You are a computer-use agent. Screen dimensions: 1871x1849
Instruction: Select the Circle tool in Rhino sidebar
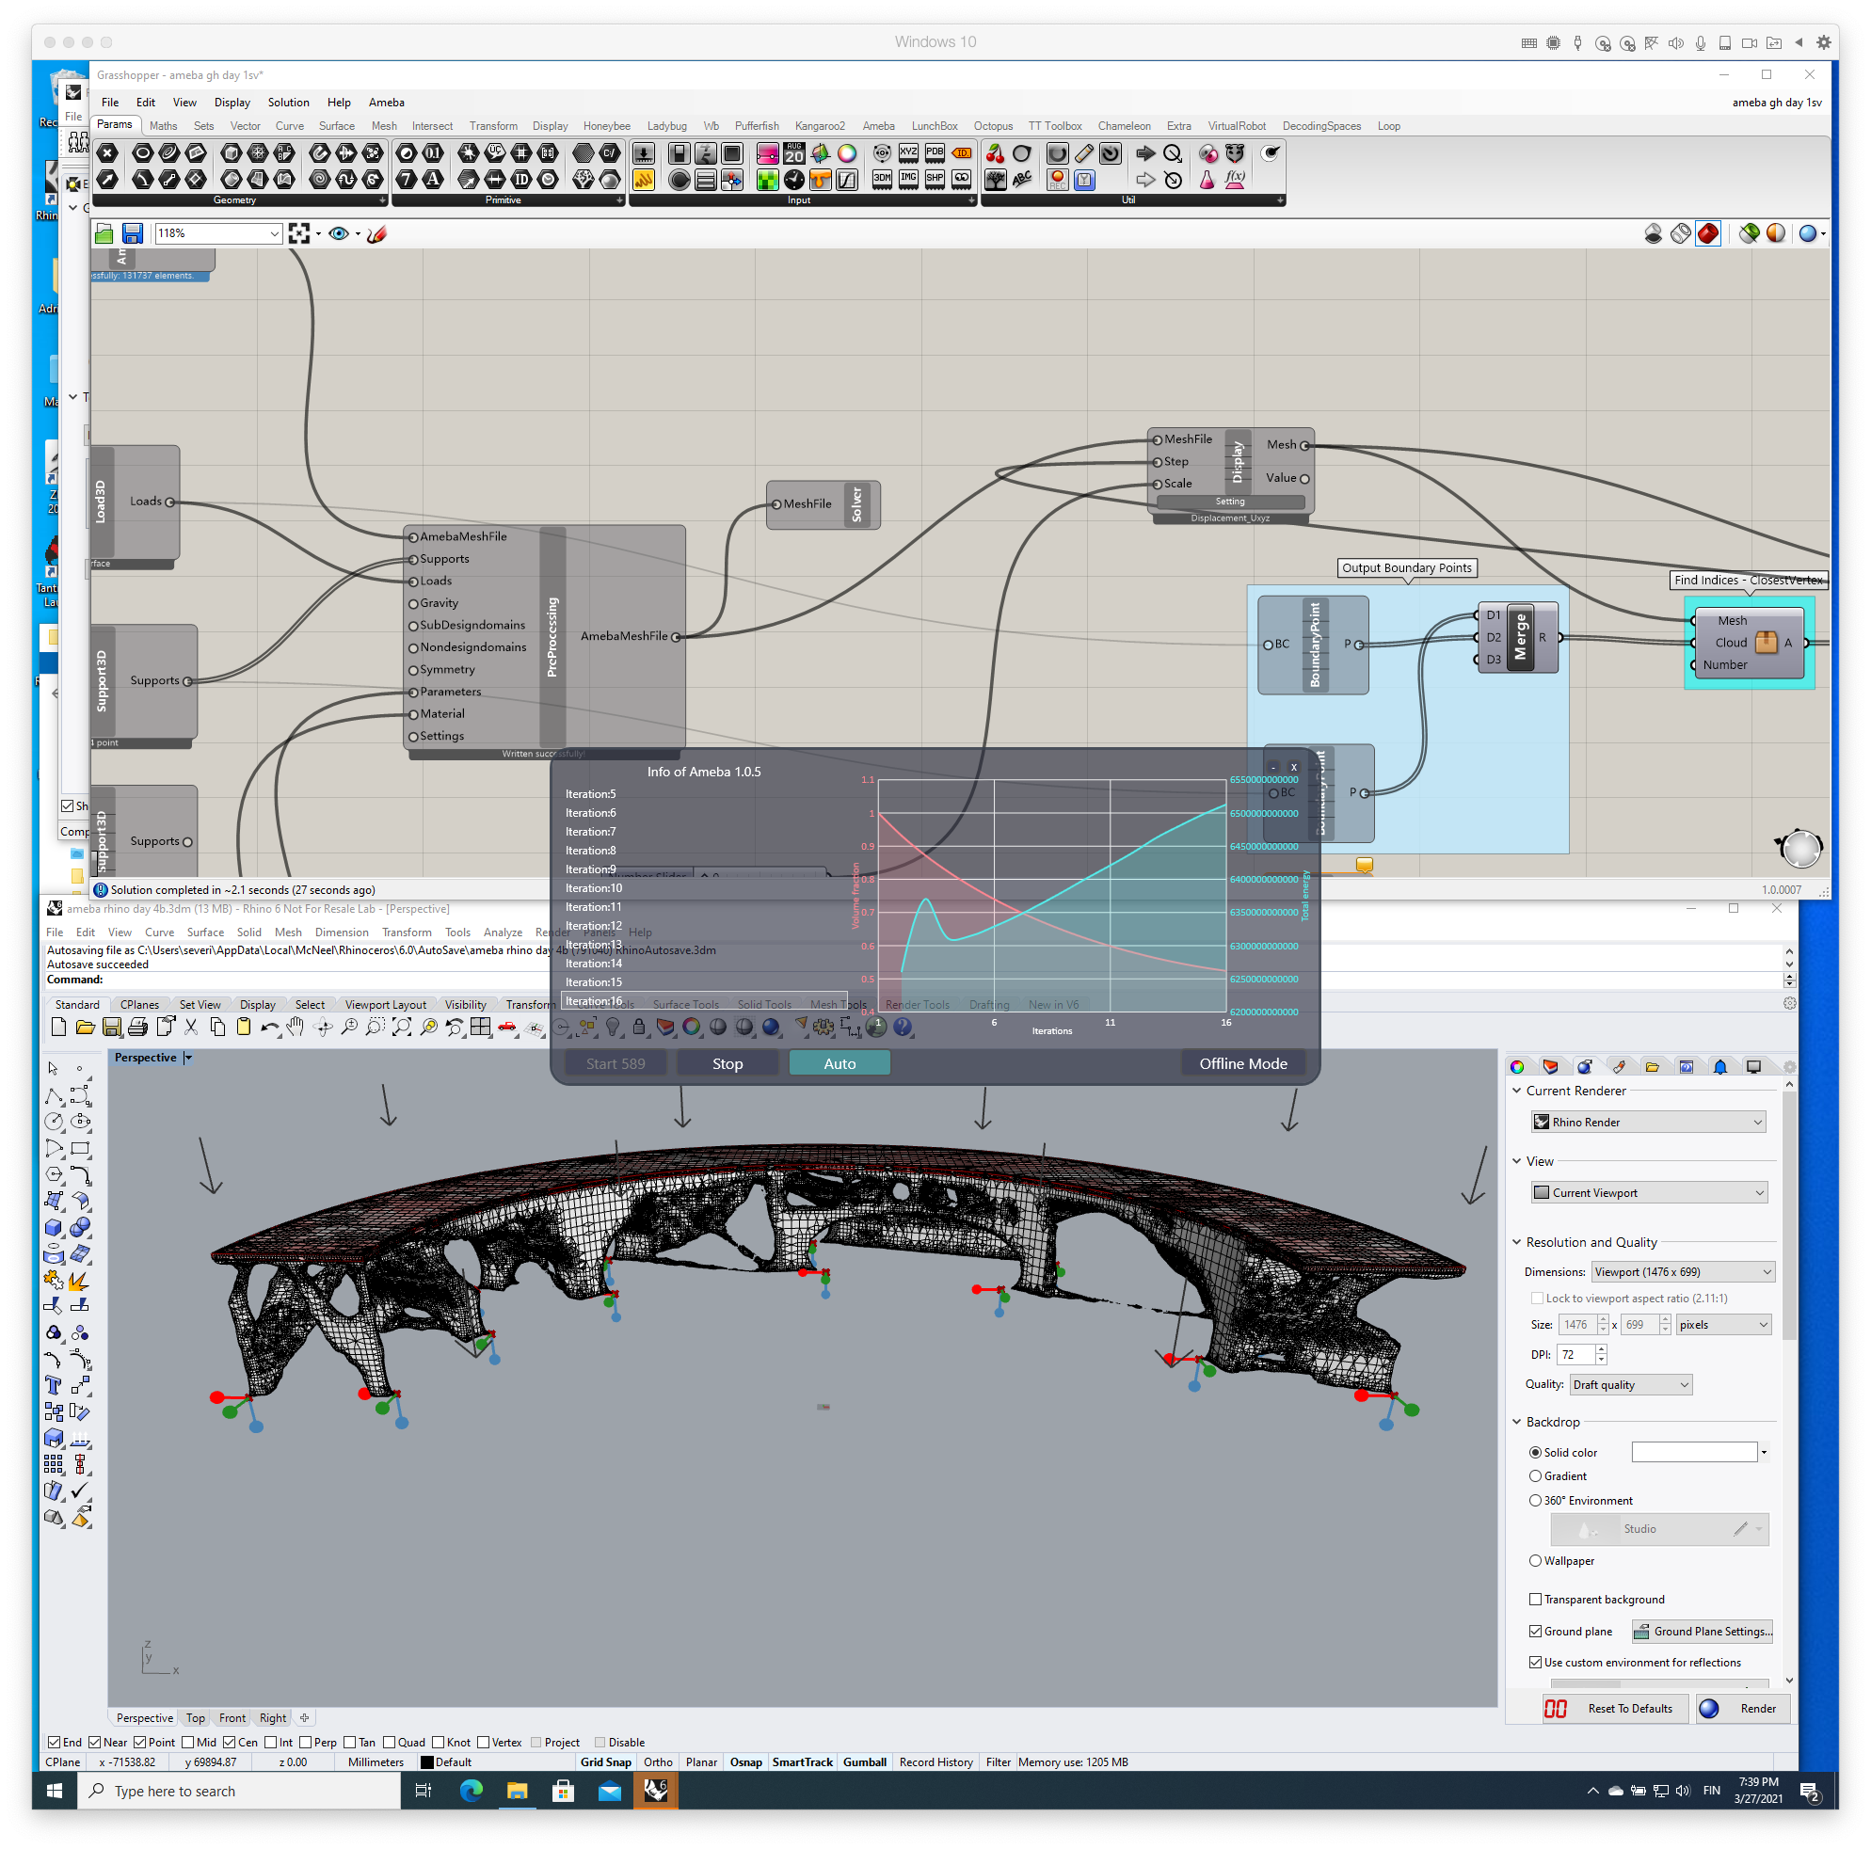[x=55, y=1122]
